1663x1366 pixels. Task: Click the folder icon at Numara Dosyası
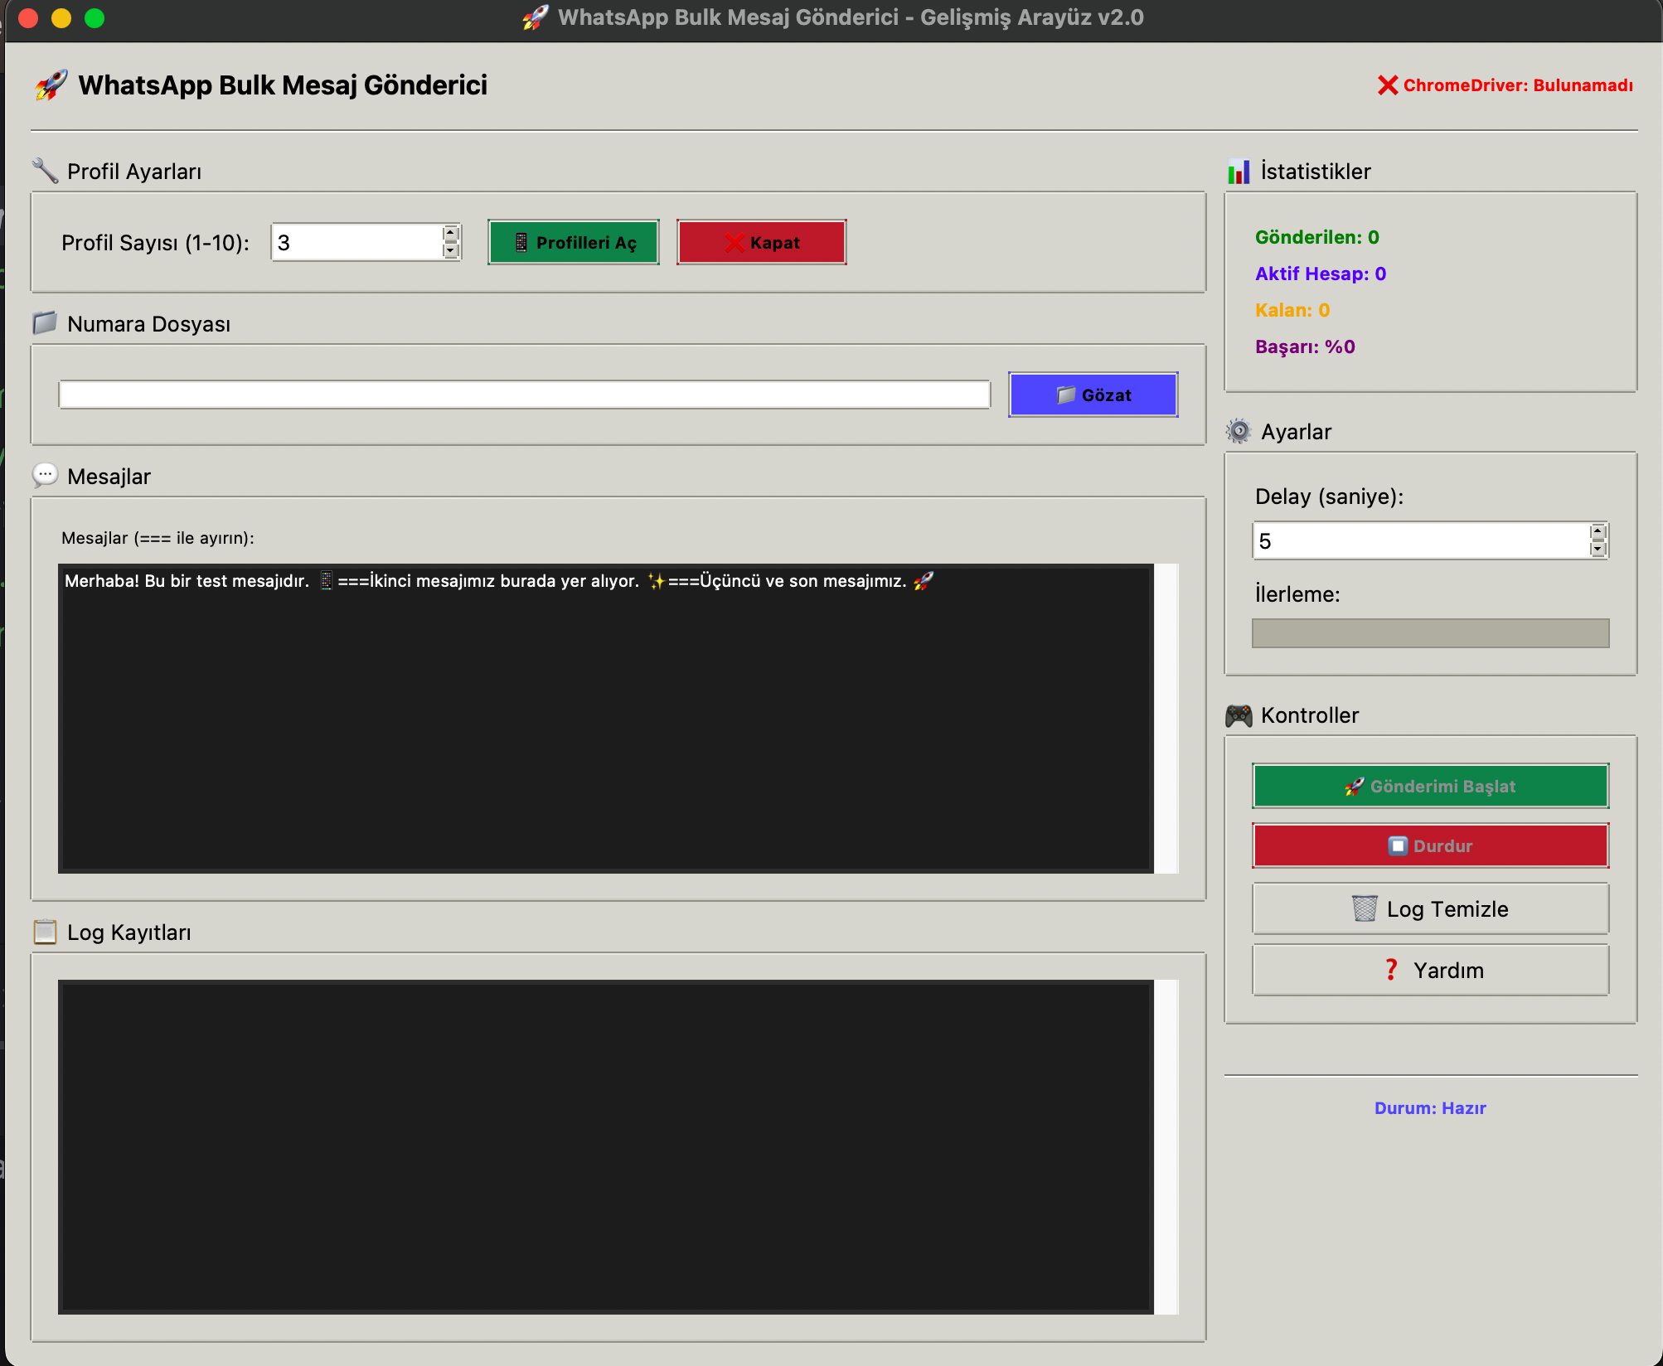point(45,323)
